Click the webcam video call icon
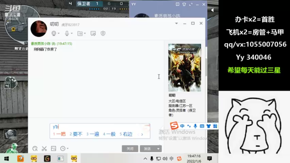Screen dimensions: 290x163 54,33
